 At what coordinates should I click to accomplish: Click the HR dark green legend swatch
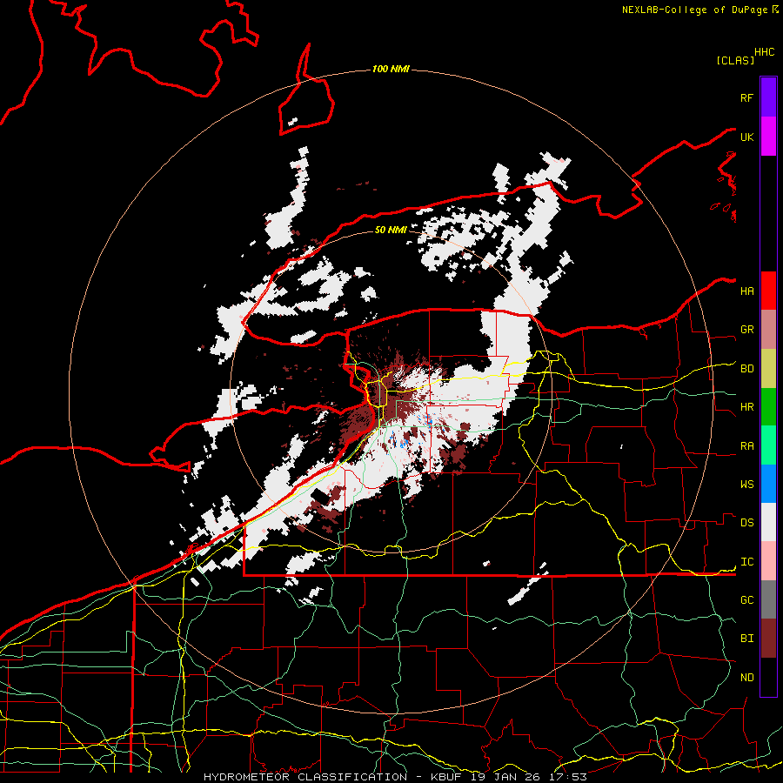tap(768, 407)
